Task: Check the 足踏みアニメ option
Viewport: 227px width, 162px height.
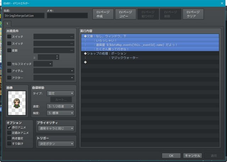Action: click(9, 133)
